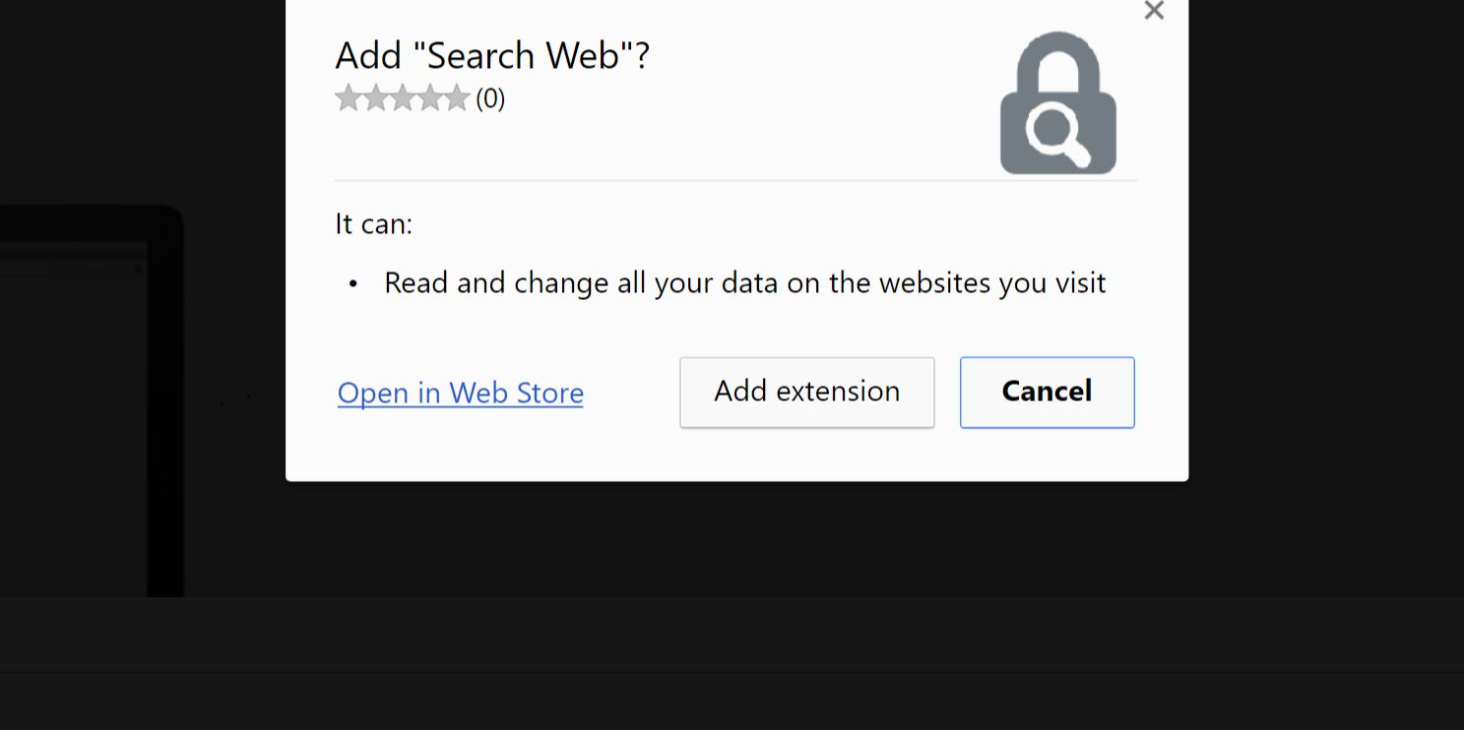Click the fifth rating star
The height and width of the screenshot is (730, 1464).
(x=456, y=98)
